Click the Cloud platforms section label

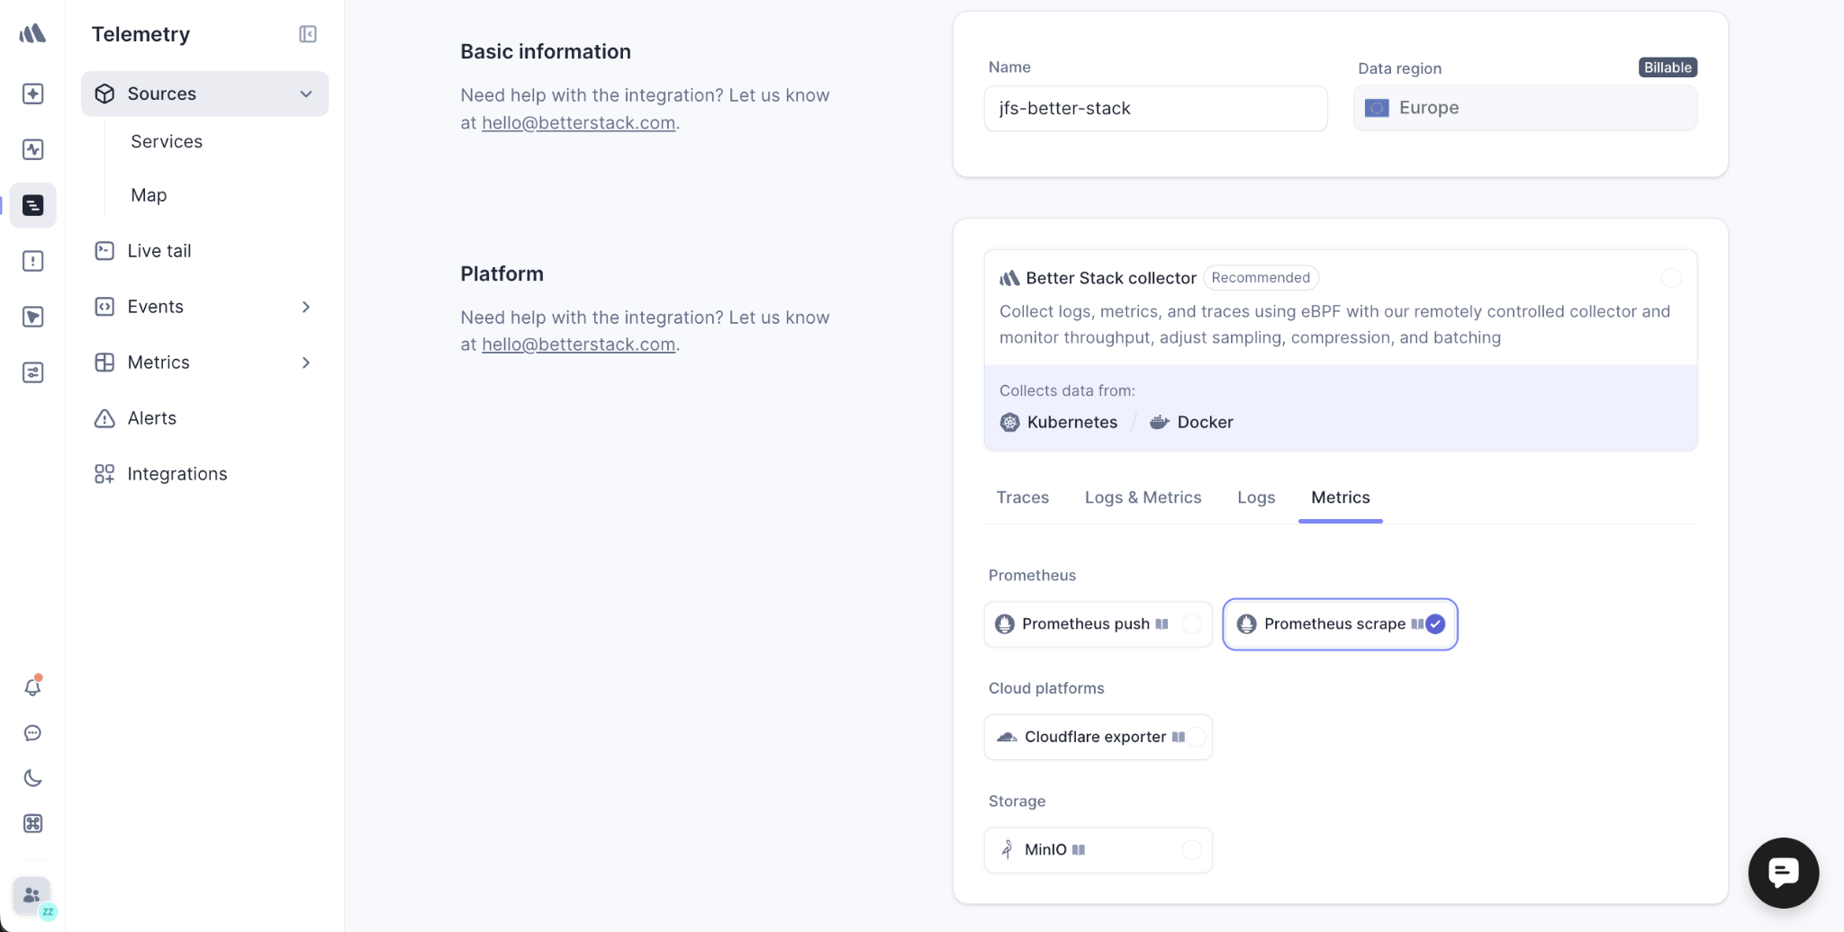pos(1046,688)
